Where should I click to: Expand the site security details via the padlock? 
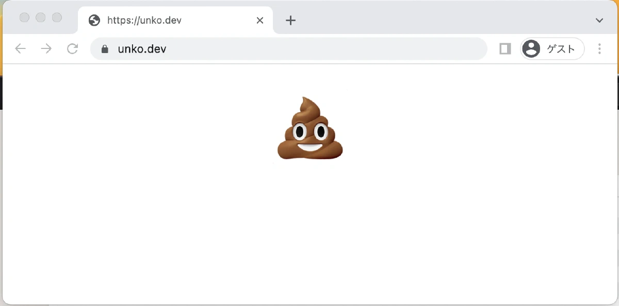coord(105,48)
